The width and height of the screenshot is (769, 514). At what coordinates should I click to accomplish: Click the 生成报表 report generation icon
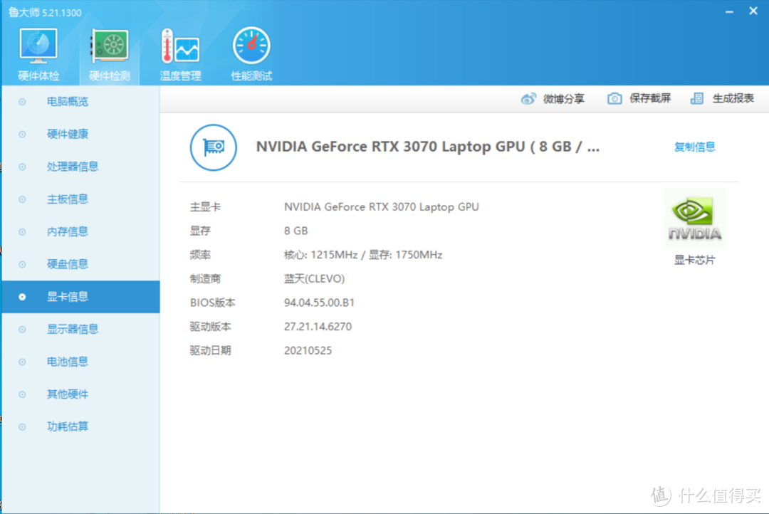pyautogui.click(x=698, y=99)
